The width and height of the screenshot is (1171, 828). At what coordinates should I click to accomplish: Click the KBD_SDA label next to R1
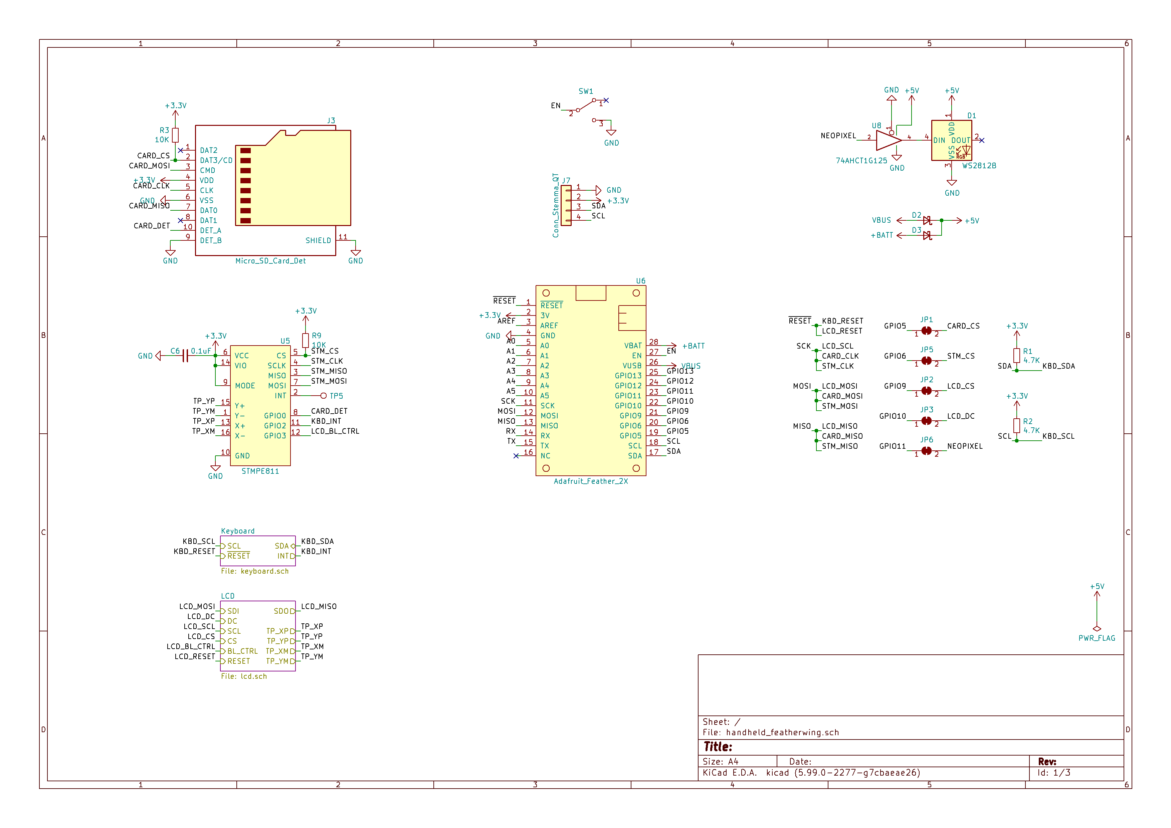pos(1059,366)
